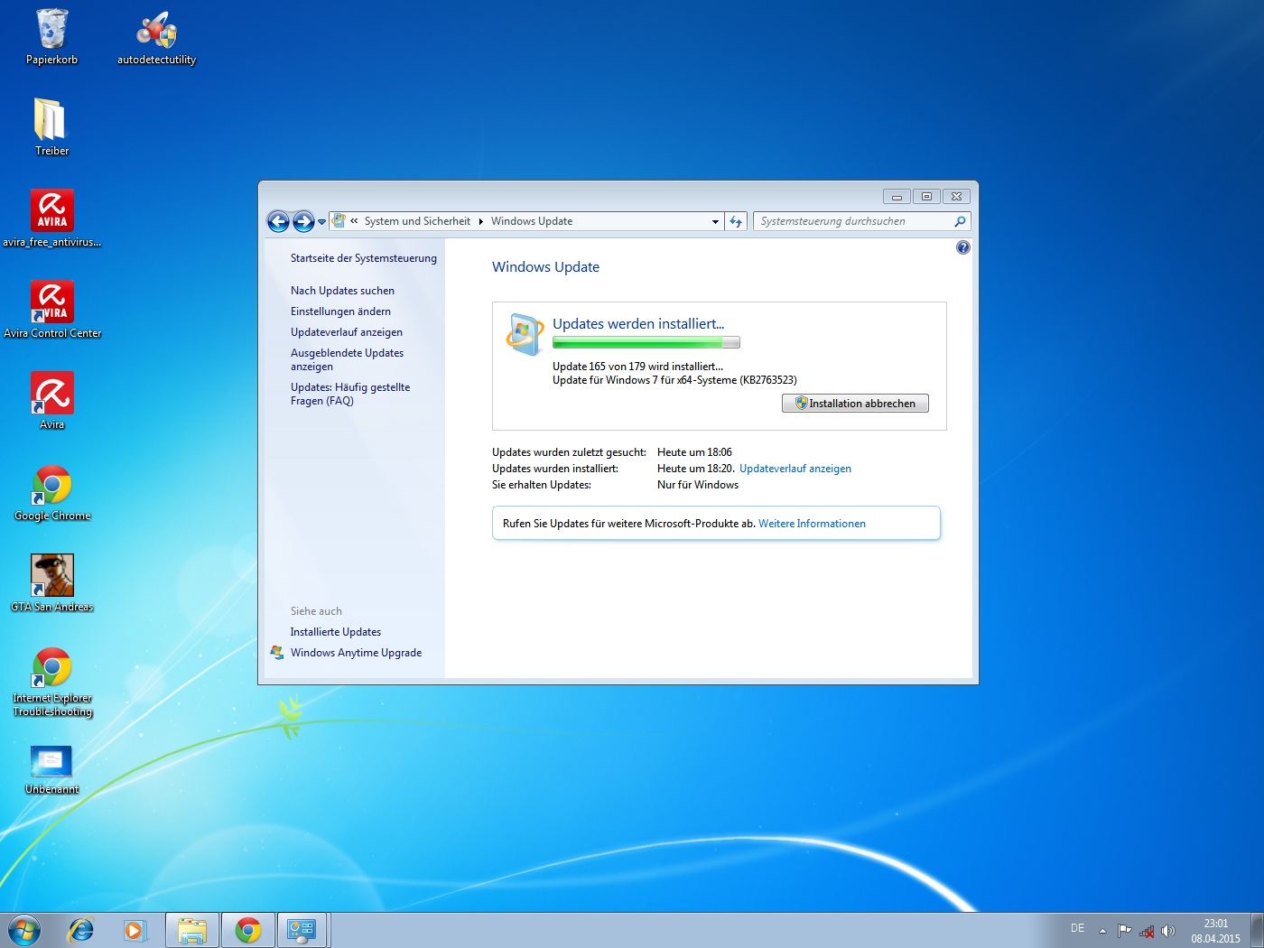Select the Avira Control Center shortcut
The image size is (1264, 948).
pos(51,310)
